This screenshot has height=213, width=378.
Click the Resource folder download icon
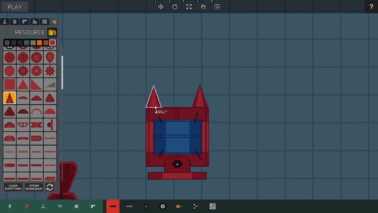pyautogui.click(x=52, y=33)
